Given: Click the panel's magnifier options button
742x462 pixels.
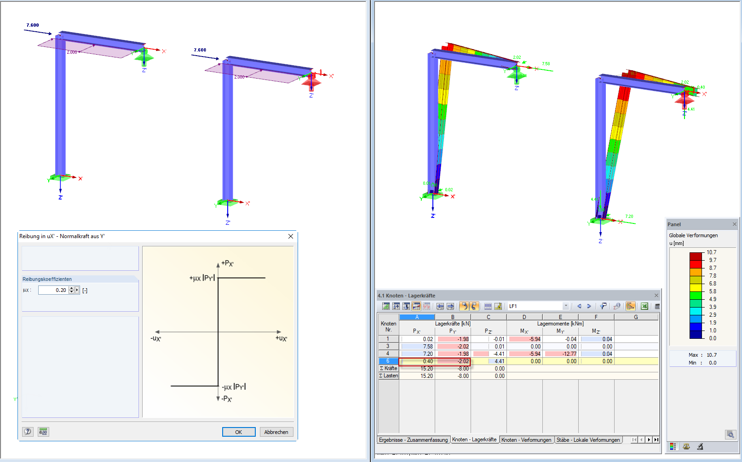Looking at the screenshot, I should 730,434.
